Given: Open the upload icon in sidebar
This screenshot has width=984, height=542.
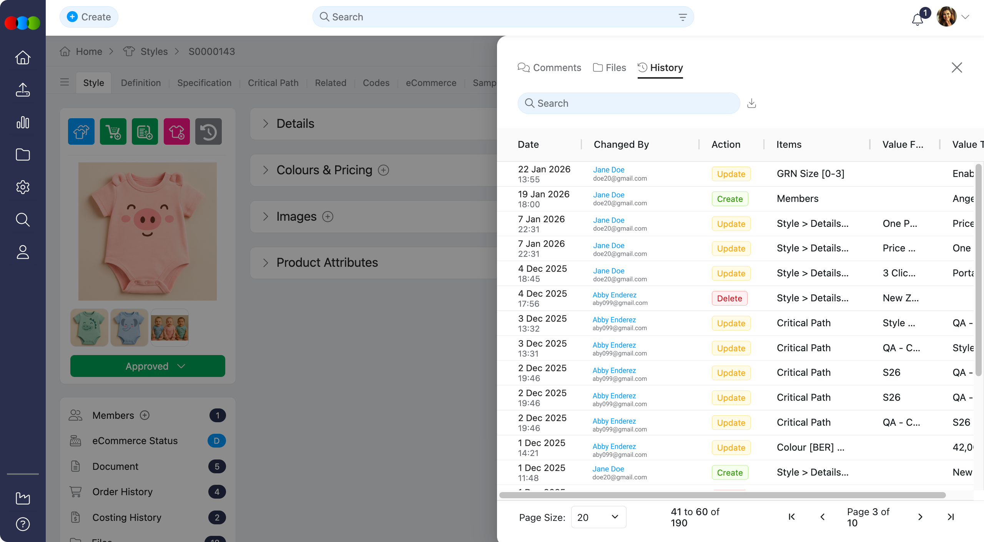Looking at the screenshot, I should click(23, 90).
